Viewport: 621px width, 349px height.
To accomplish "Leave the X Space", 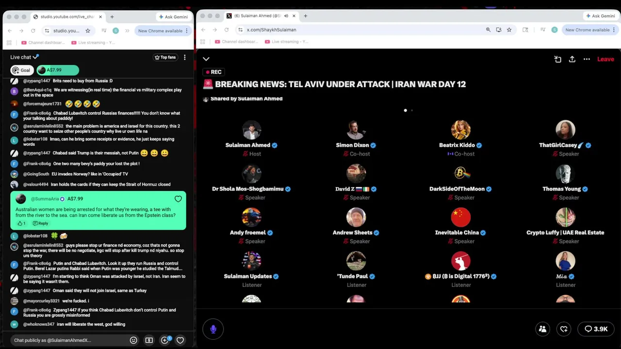I will coord(605,59).
